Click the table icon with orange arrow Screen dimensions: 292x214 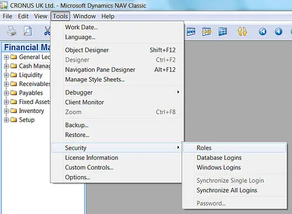click(x=206, y=32)
